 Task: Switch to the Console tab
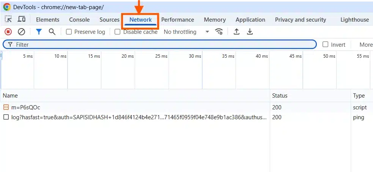[x=79, y=20]
